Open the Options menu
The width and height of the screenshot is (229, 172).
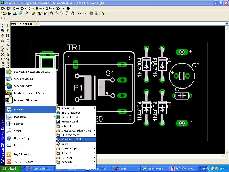pos(50,8)
